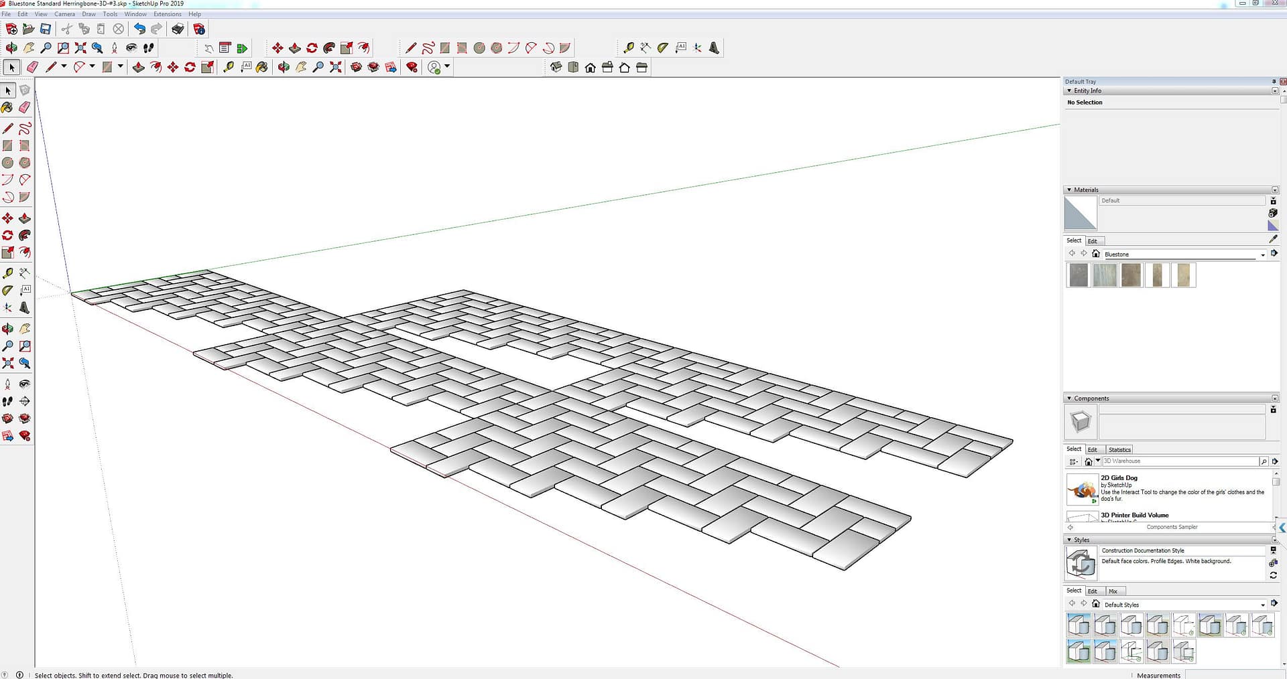The width and height of the screenshot is (1287, 679).
Task: Select the first gray bluestone material swatch
Action: pos(1079,275)
